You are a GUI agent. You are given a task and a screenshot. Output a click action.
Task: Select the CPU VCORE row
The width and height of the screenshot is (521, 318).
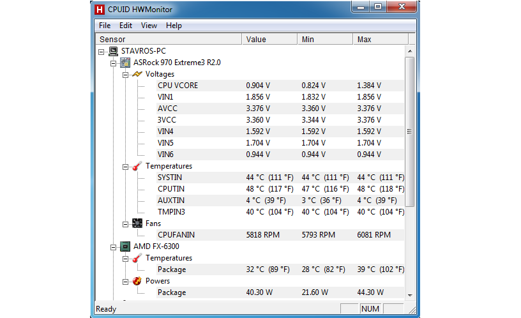[x=280, y=86]
